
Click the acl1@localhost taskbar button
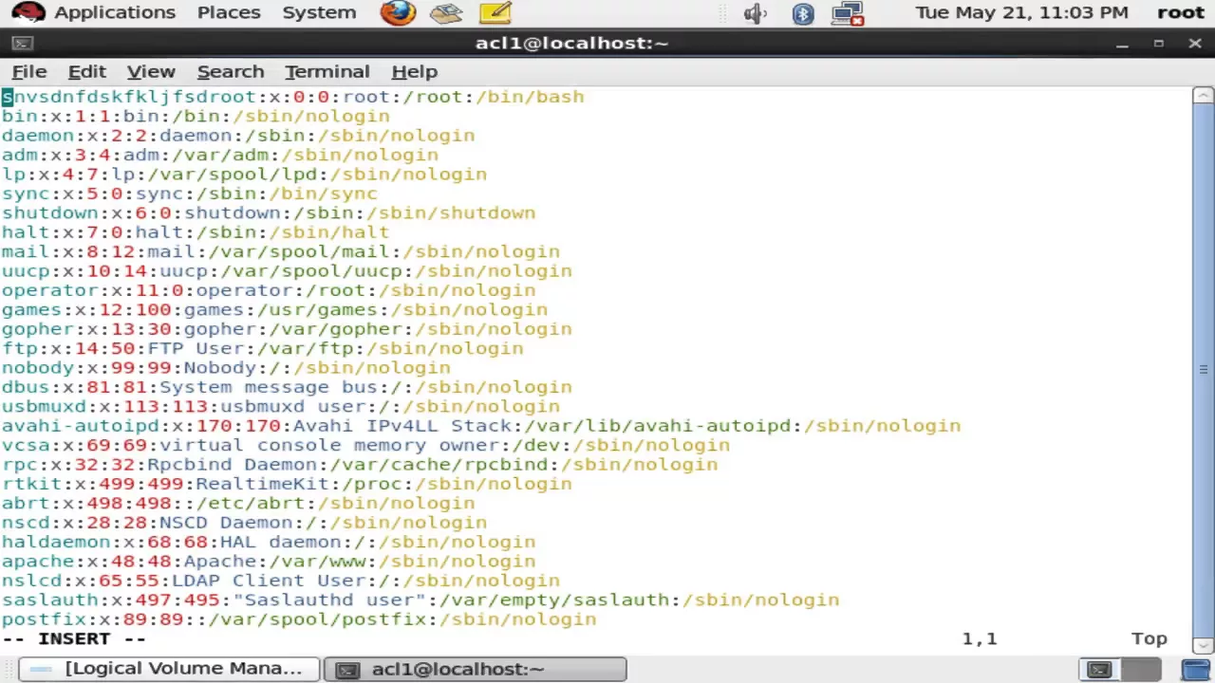point(475,669)
